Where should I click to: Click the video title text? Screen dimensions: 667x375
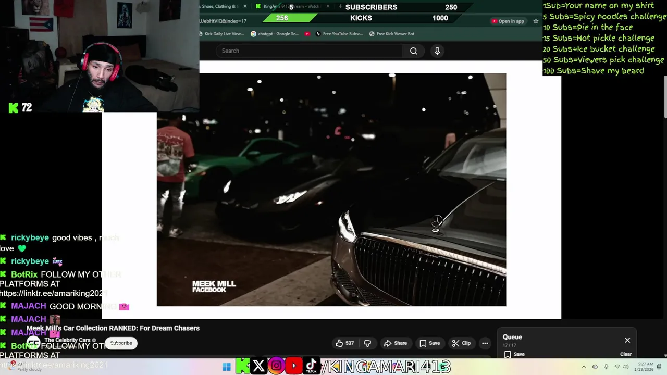pos(113,328)
